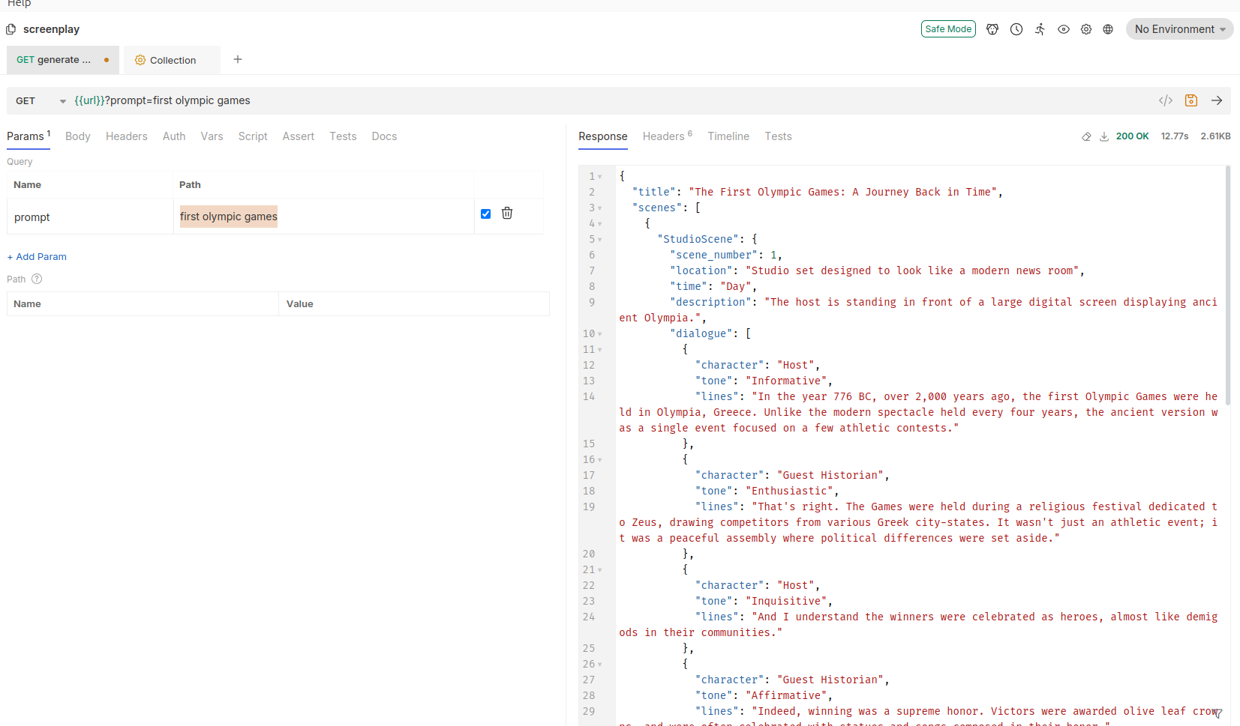Click the "scene_number" key in response
Image resolution: width=1240 pixels, height=726 pixels.
pyautogui.click(x=713, y=255)
